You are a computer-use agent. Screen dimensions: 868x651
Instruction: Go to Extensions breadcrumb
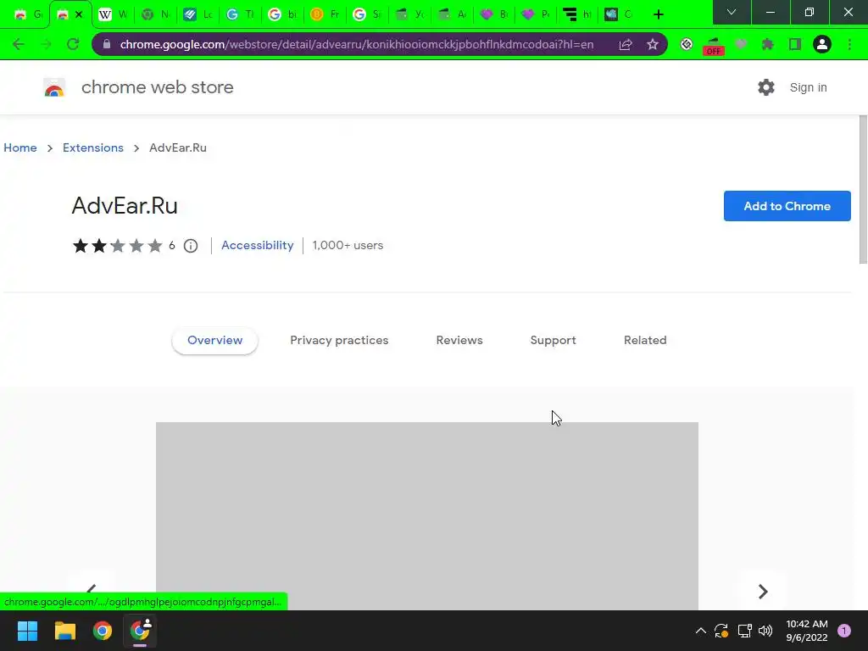pos(93,147)
